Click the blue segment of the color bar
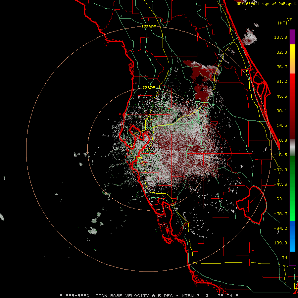This screenshot has height=298, width=298. [x=292, y=236]
